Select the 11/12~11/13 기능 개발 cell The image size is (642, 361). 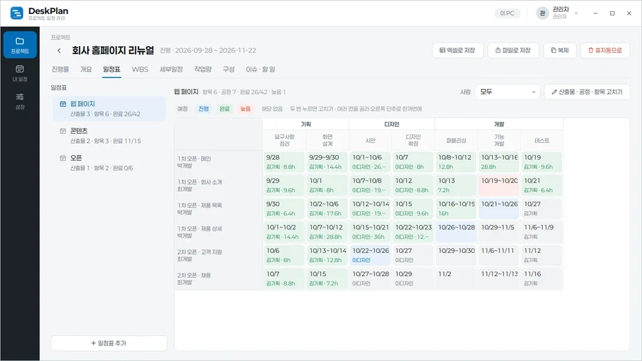[499, 279]
